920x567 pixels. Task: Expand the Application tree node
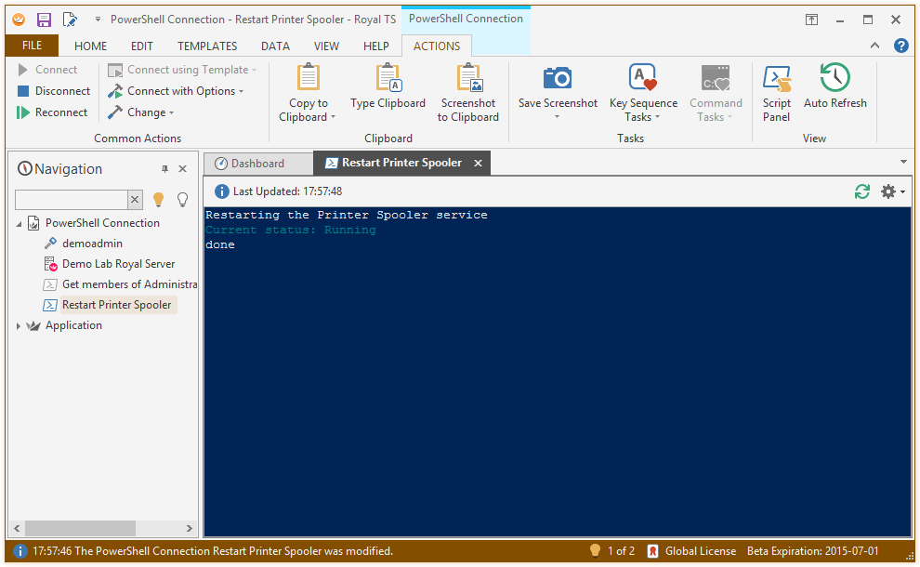(19, 325)
